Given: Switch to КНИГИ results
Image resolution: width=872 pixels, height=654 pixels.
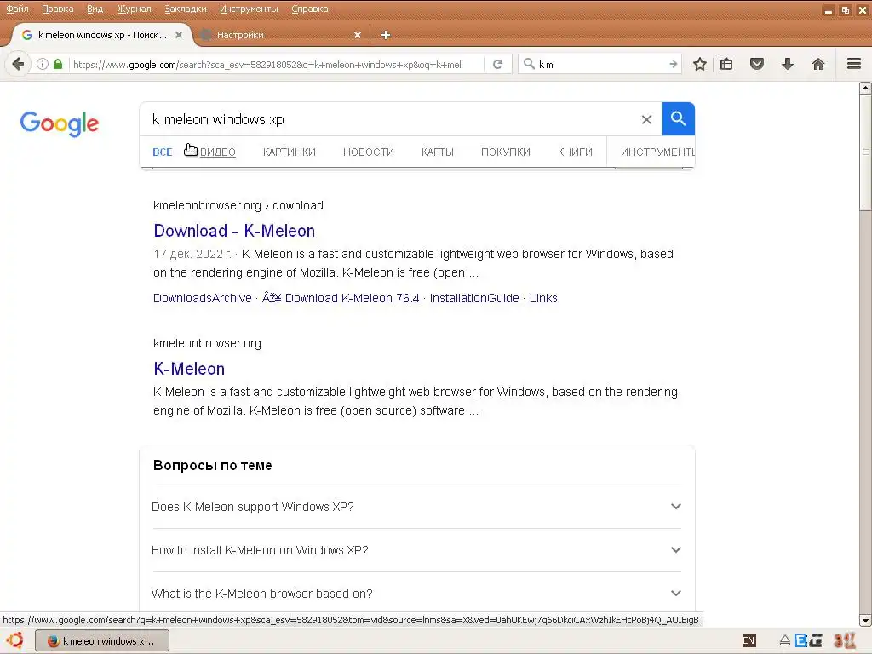Looking at the screenshot, I should click(575, 152).
